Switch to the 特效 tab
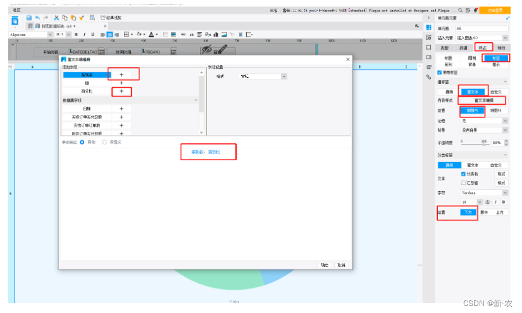This screenshot has height=313, width=522. pyautogui.click(x=501, y=48)
